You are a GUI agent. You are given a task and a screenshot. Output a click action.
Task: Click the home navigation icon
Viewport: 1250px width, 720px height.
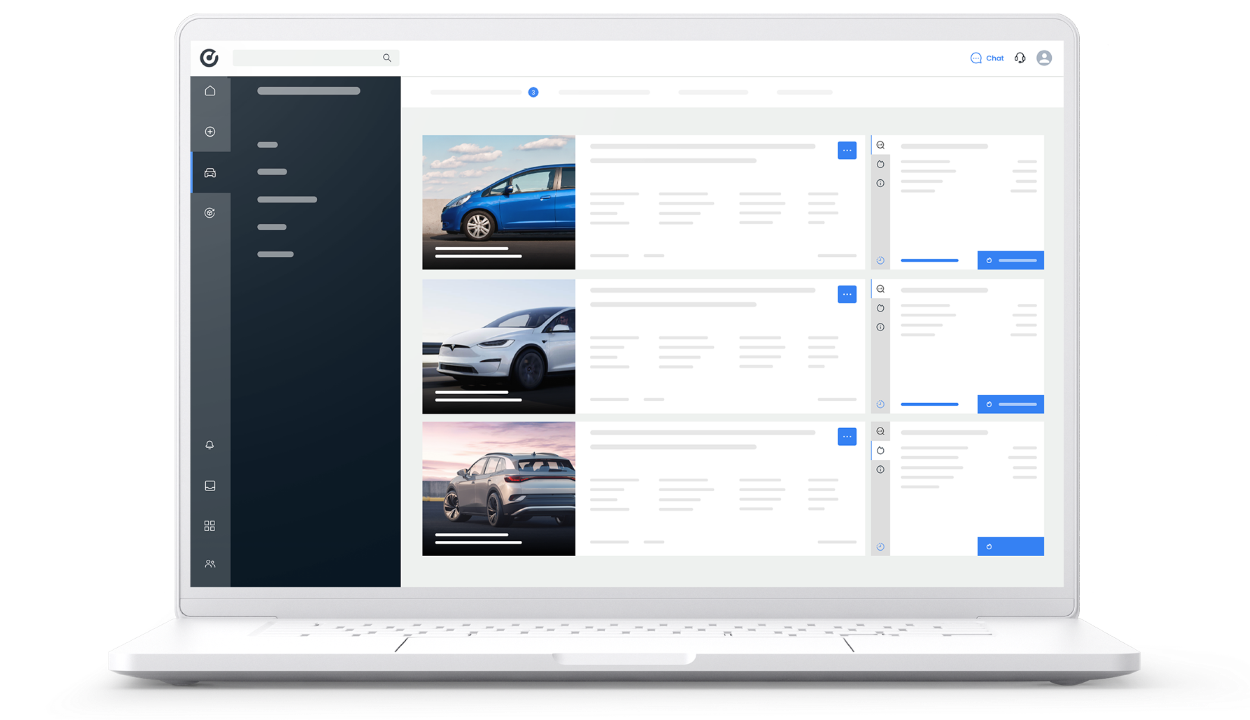click(212, 90)
